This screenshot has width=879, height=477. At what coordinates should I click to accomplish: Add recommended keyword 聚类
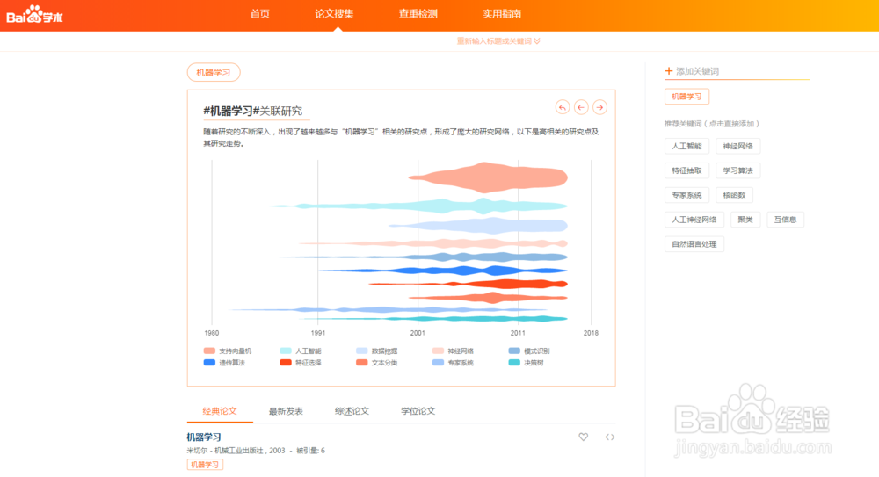point(745,220)
